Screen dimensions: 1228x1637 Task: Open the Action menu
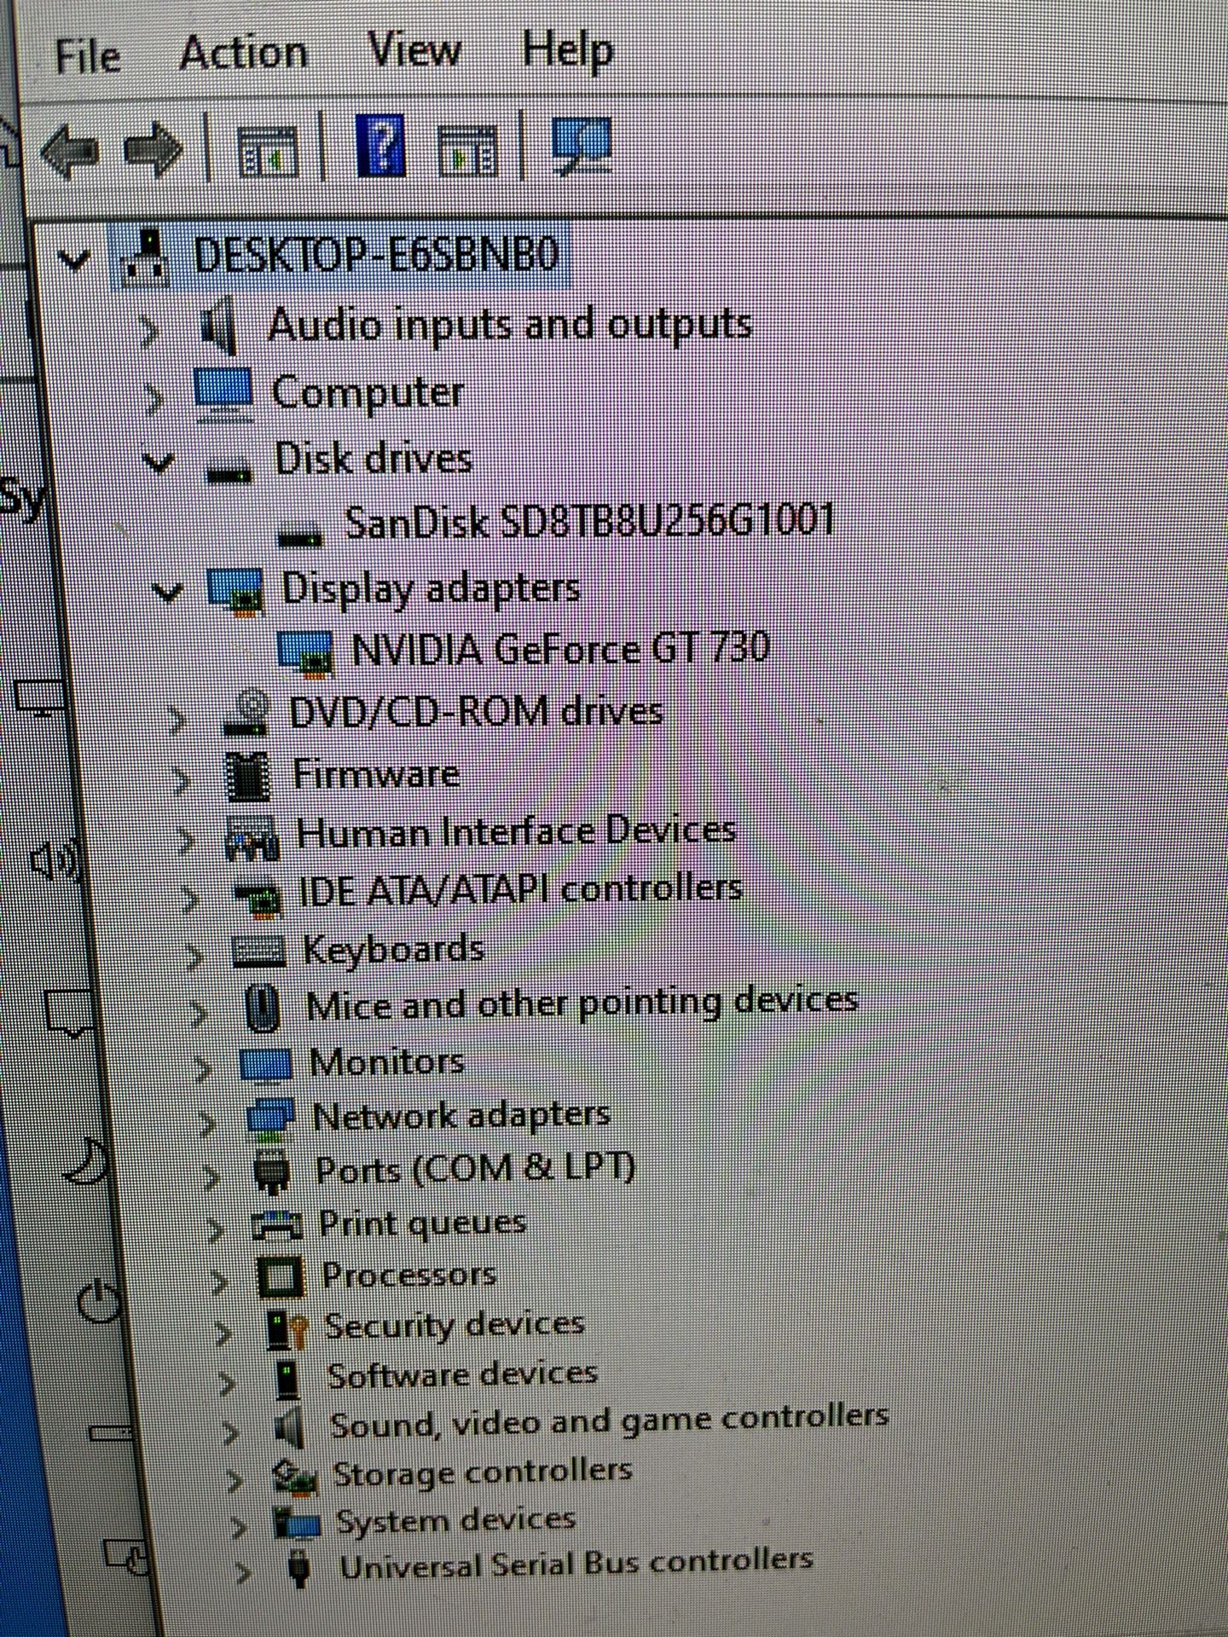point(244,53)
